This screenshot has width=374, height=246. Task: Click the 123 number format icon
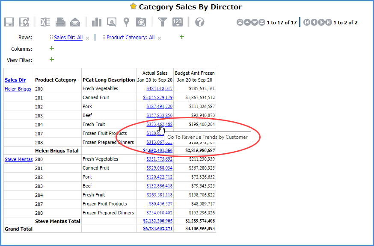tap(178, 22)
